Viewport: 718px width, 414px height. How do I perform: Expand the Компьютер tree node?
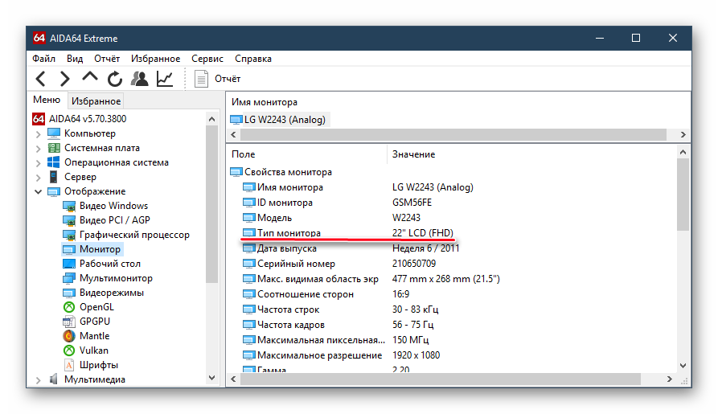click(x=38, y=134)
